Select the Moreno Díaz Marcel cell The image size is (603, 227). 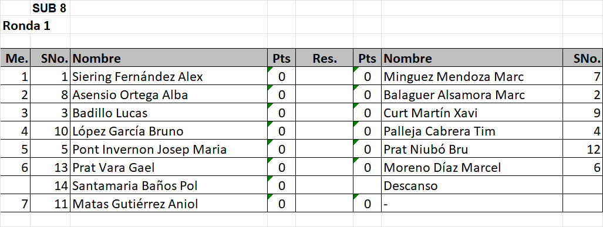(472, 168)
